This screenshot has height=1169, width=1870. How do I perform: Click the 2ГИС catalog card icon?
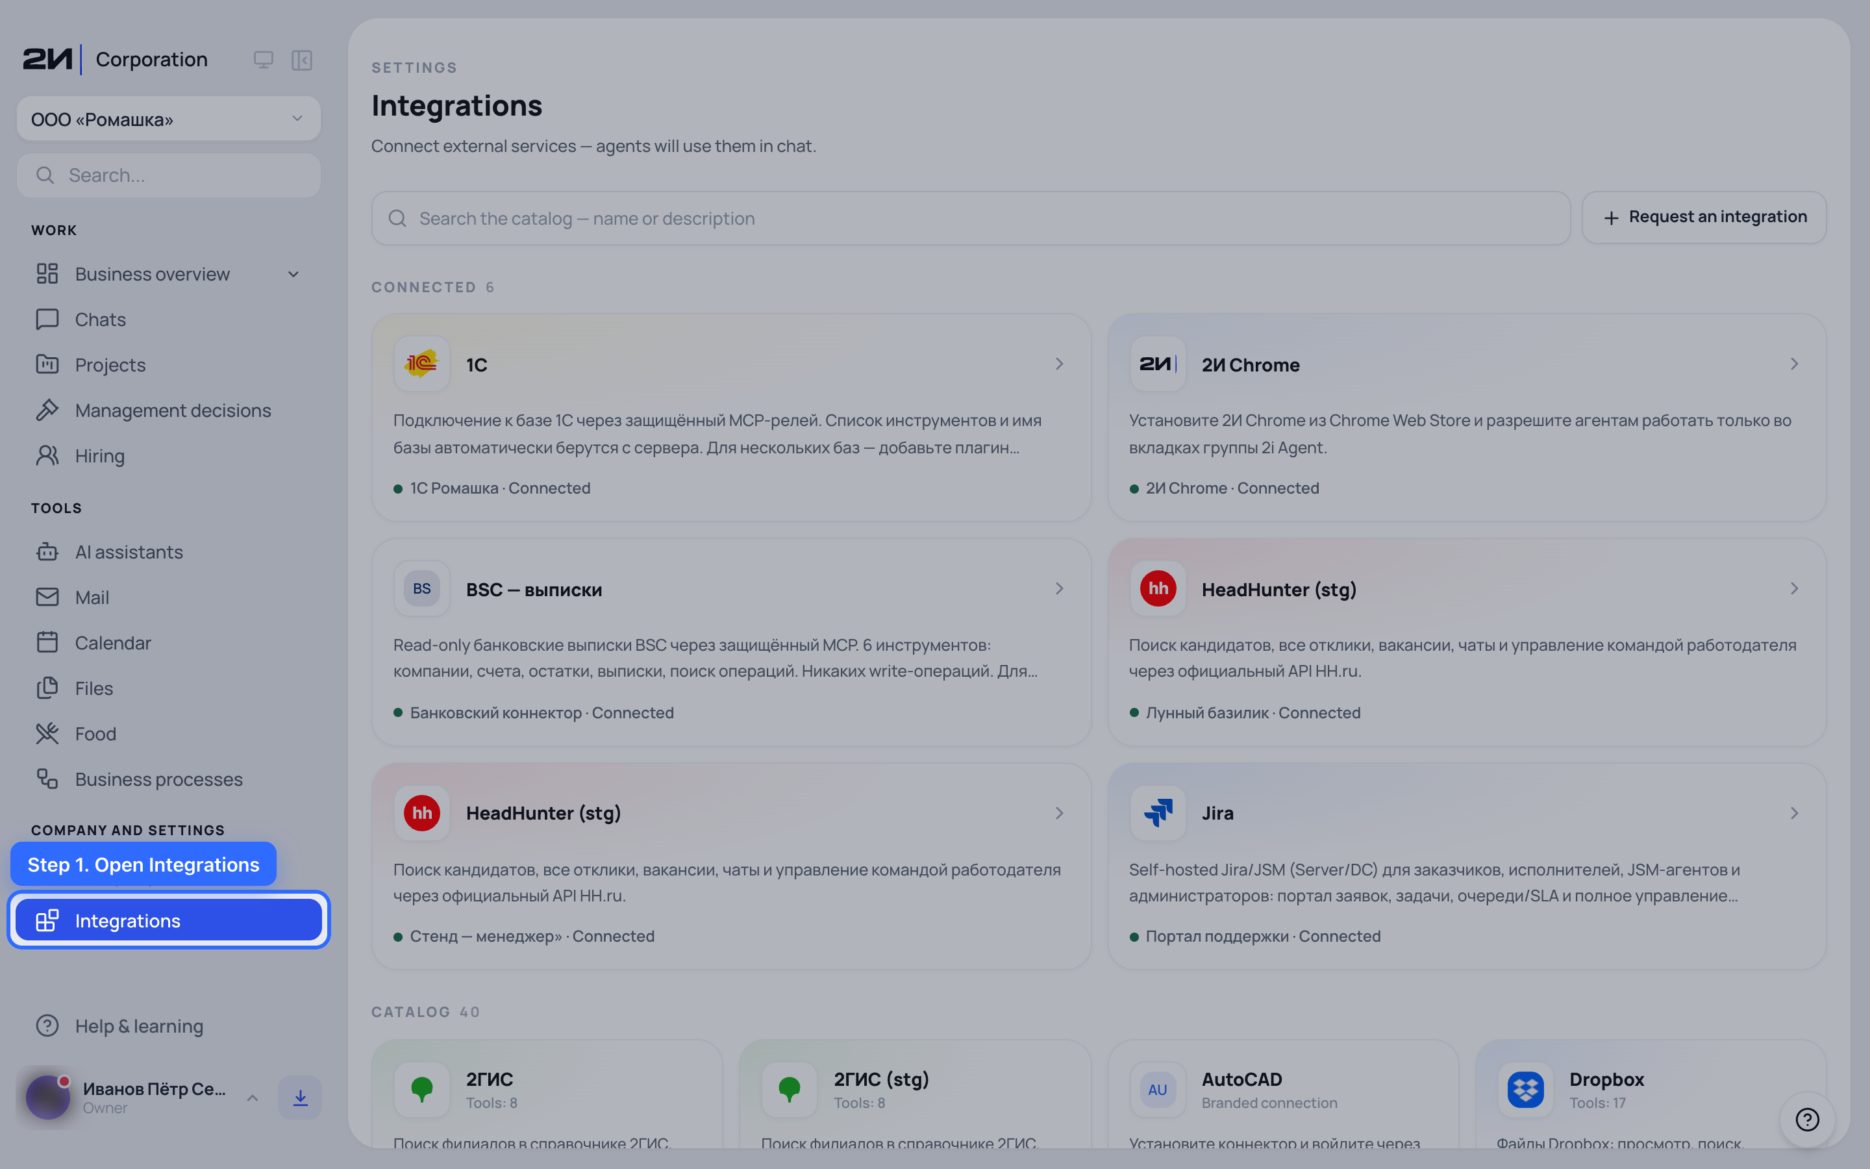click(x=422, y=1089)
